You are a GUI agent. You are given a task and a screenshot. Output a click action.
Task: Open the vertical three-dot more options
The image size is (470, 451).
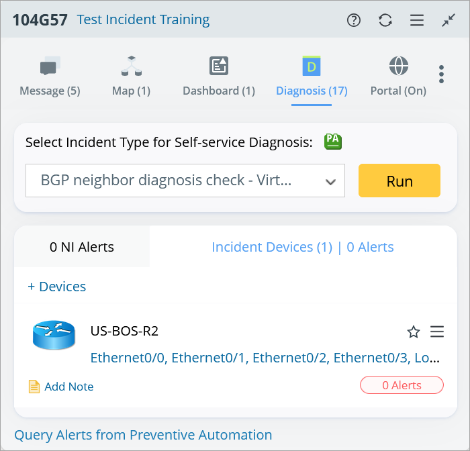(441, 74)
